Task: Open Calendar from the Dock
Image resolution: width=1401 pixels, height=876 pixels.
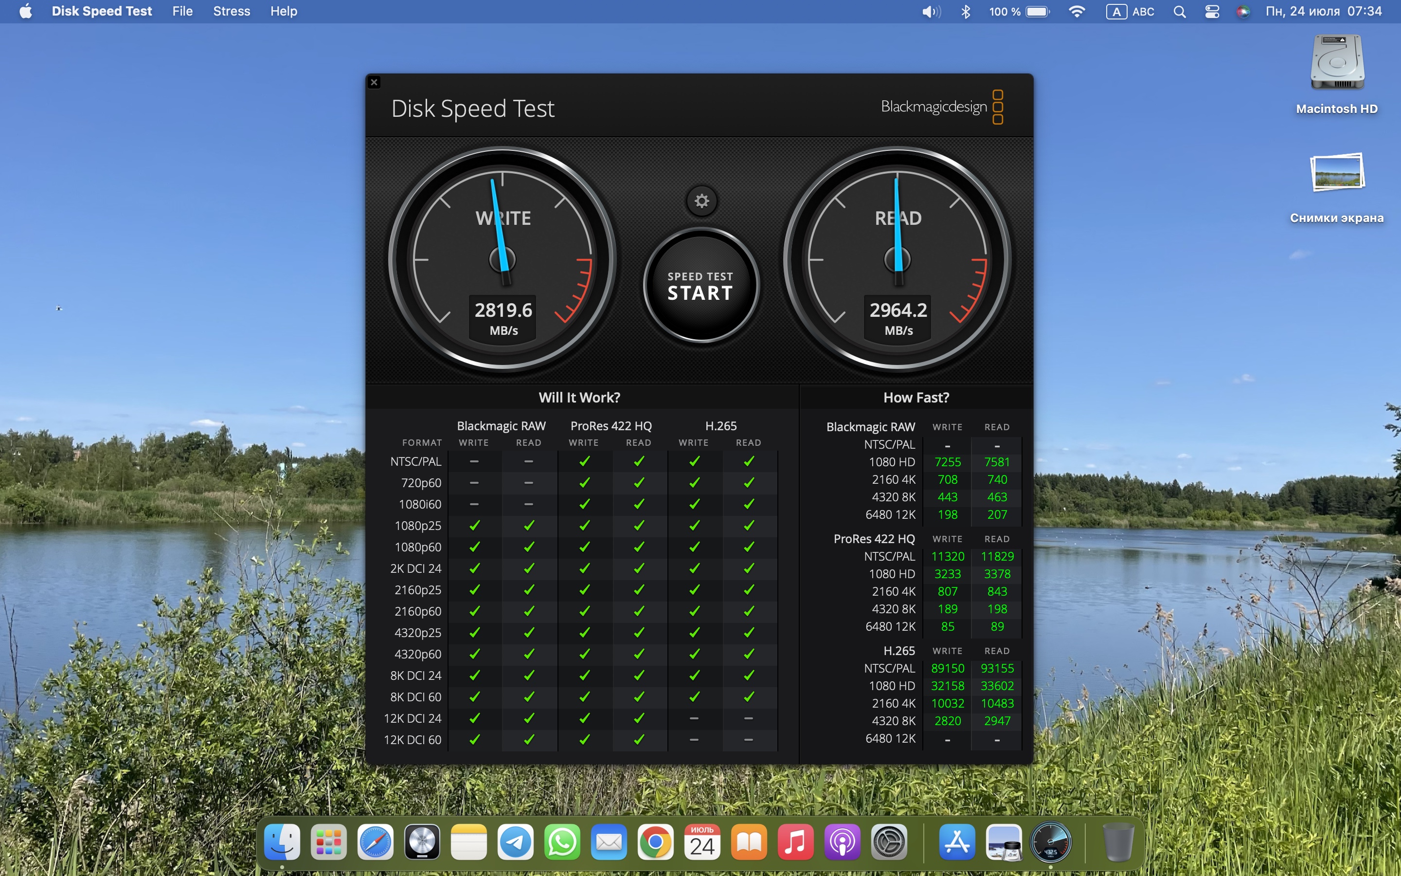Action: [x=702, y=842]
